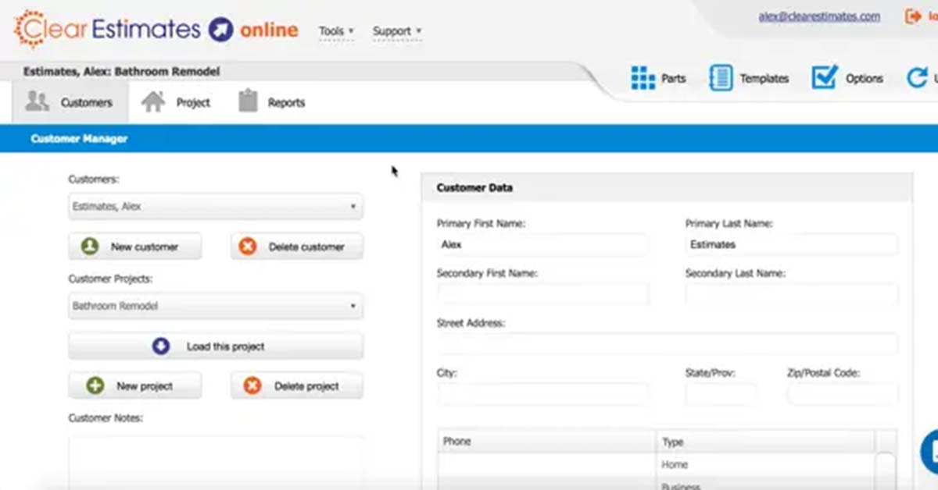
Task: Click the orange logout icon
Action: click(912, 16)
